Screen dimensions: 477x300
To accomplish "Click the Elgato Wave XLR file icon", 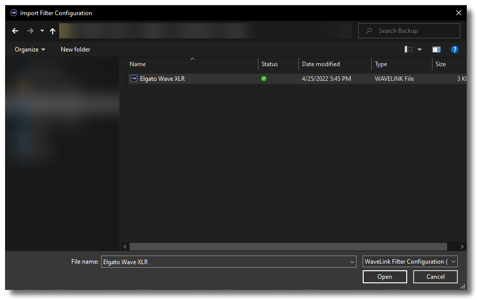I will coord(134,78).
